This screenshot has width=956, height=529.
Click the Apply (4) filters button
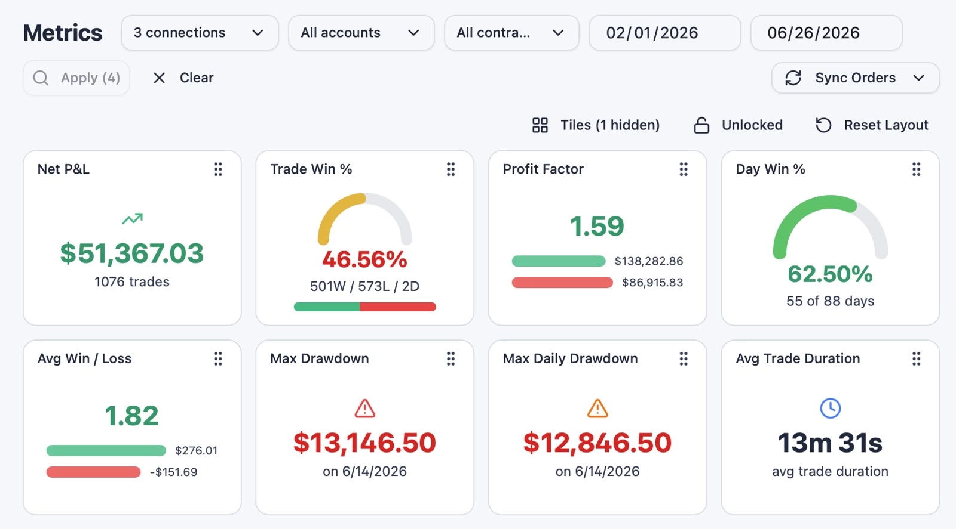[76, 78]
